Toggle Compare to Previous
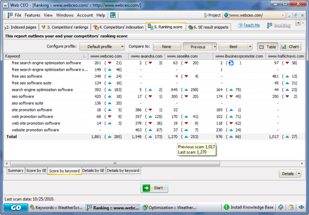The width and height of the screenshot is (309, 215). pyautogui.click(x=197, y=47)
